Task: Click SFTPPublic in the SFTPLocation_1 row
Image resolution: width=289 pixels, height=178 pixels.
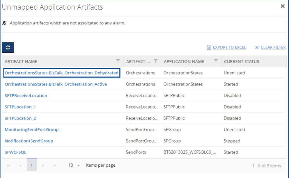Action: coord(174,107)
